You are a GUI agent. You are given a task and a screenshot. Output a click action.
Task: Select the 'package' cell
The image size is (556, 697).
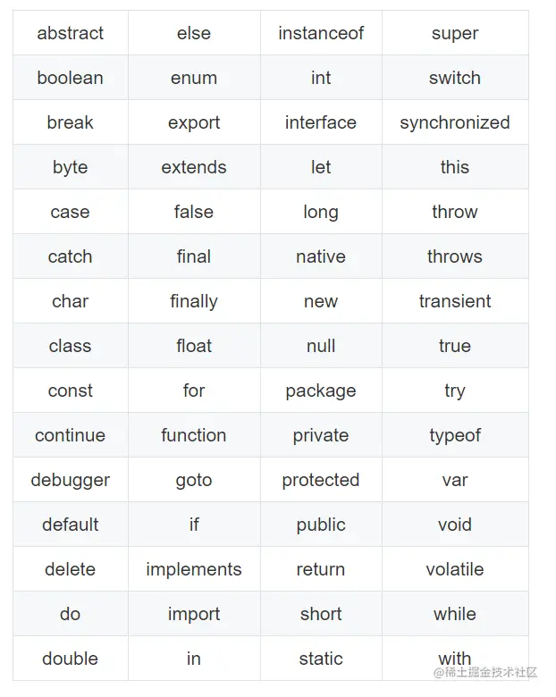click(321, 390)
